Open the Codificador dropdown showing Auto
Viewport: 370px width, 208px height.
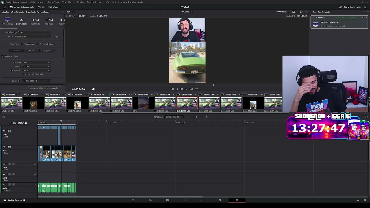(x=36, y=70)
